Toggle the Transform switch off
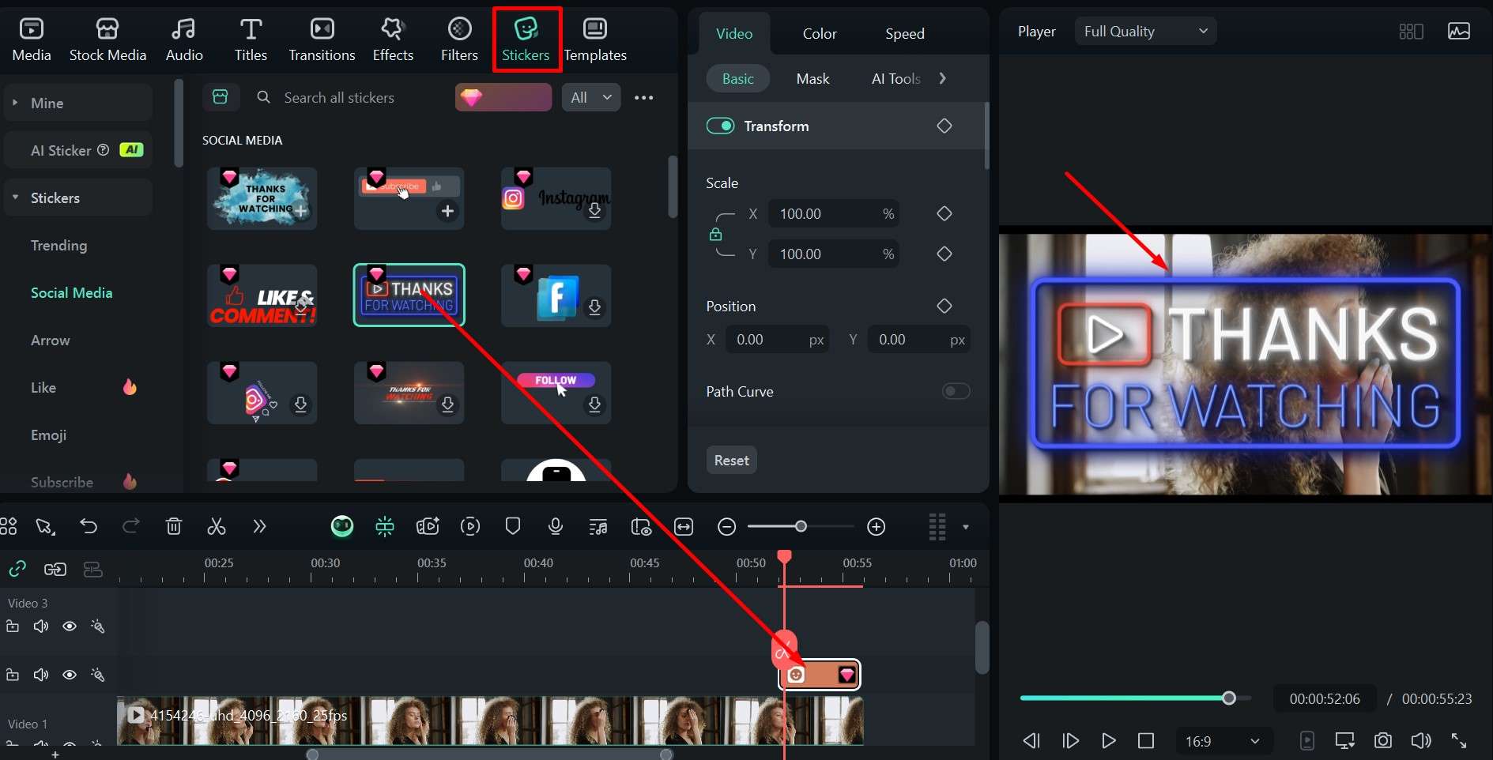The width and height of the screenshot is (1493, 760). [720, 126]
